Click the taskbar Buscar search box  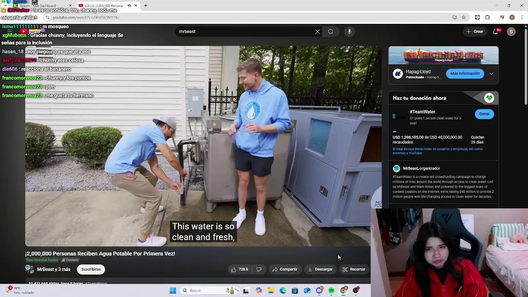tap(210, 290)
